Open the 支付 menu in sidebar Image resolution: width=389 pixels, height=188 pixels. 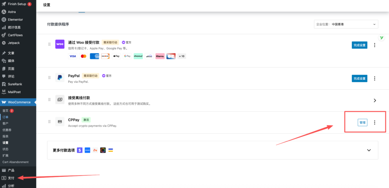point(11,178)
